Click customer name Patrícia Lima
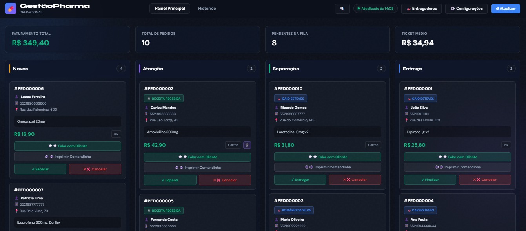 [32, 198]
